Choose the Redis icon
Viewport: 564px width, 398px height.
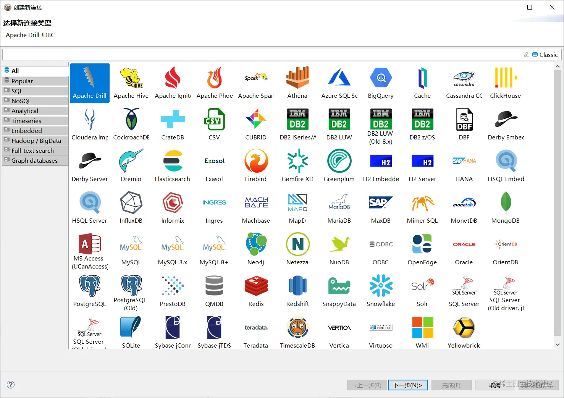pos(256,286)
